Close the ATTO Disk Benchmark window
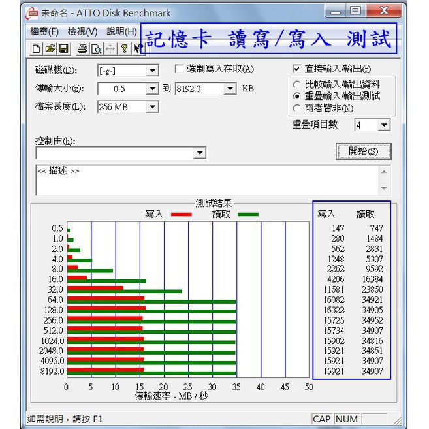Image resolution: width=429 pixels, height=429 pixels. pyautogui.click(x=384, y=11)
